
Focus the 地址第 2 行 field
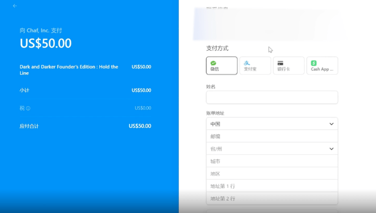tap(272, 198)
